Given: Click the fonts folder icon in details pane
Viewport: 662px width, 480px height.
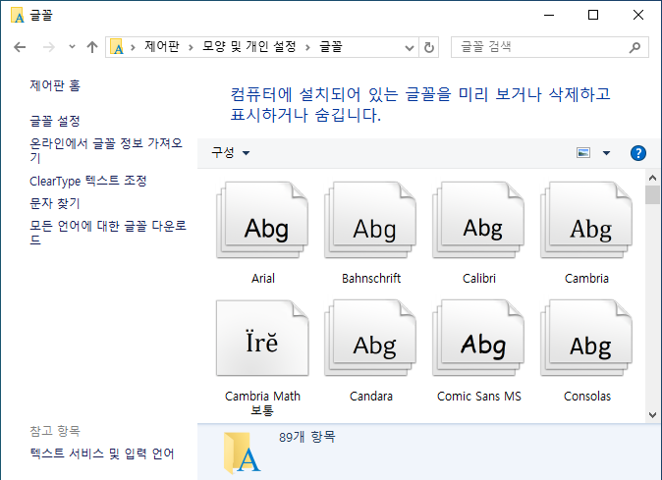Looking at the screenshot, I should (242, 453).
